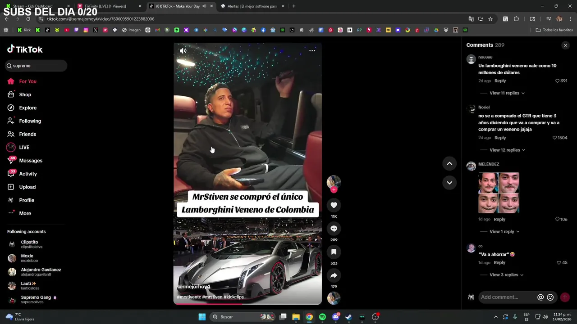Expand View 3 replies
The width and height of the screenshot is (577, 324).
point(507,275)
